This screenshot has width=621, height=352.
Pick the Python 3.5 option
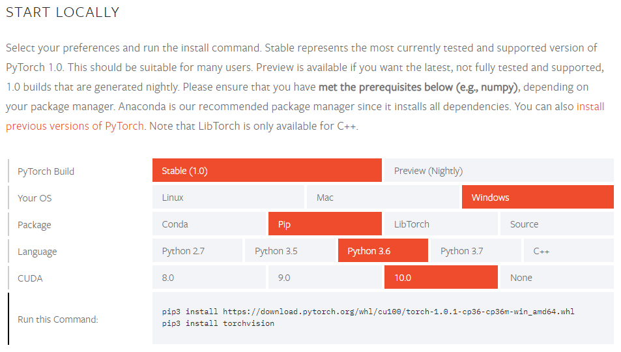[290, 251]
